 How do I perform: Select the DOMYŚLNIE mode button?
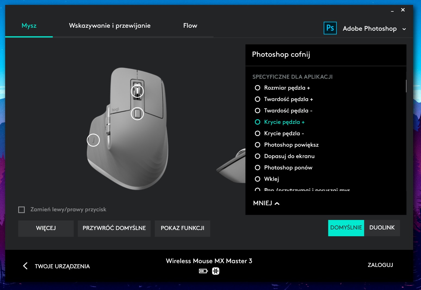click(346, 228)
